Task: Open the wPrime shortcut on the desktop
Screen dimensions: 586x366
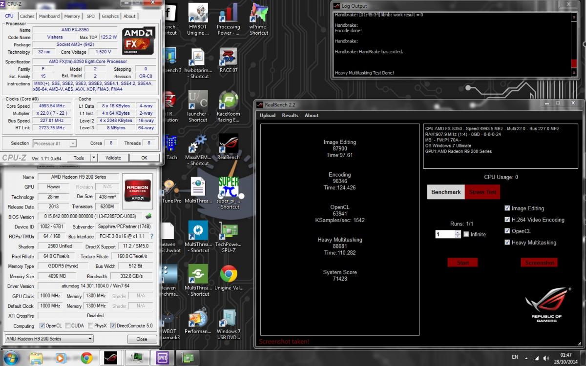Action: click(259, 20)
